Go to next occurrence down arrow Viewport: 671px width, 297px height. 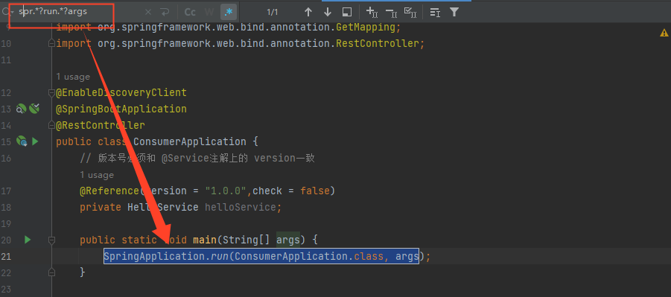click(x=328, y=13)
